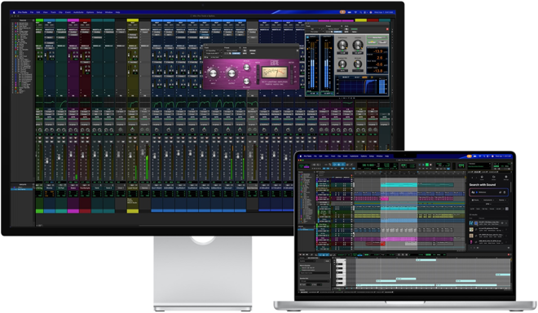Select the bright cyan clip on laptop's top audio track
Screen dimensions: 538x313
coord(399,185)
